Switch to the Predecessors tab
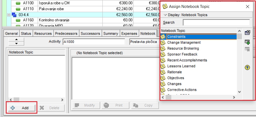 pyautogui.click(x=66, y=34)
